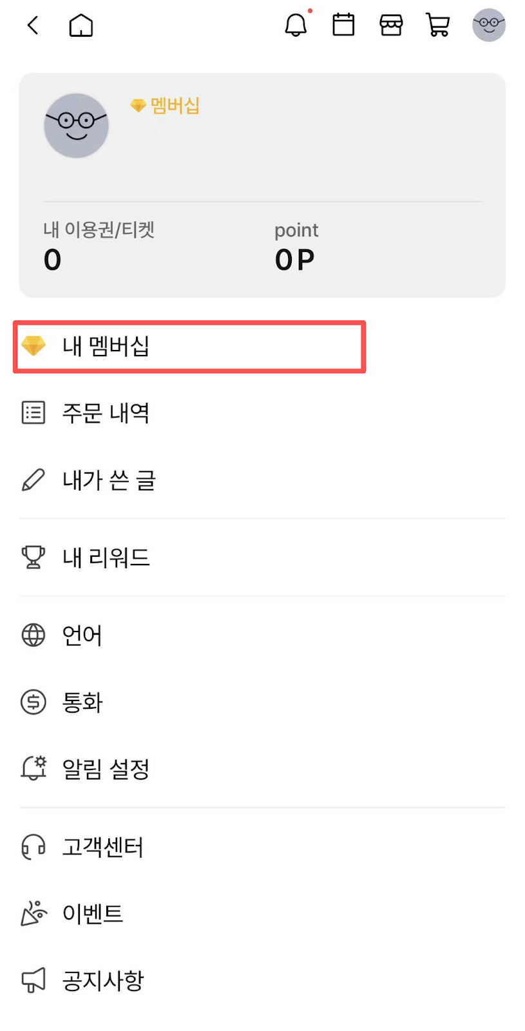Tap the pencil icon for 내가 쓴 글
Image resolution: width=525 pixels, height=1031 pixels.
coord(33,480)
